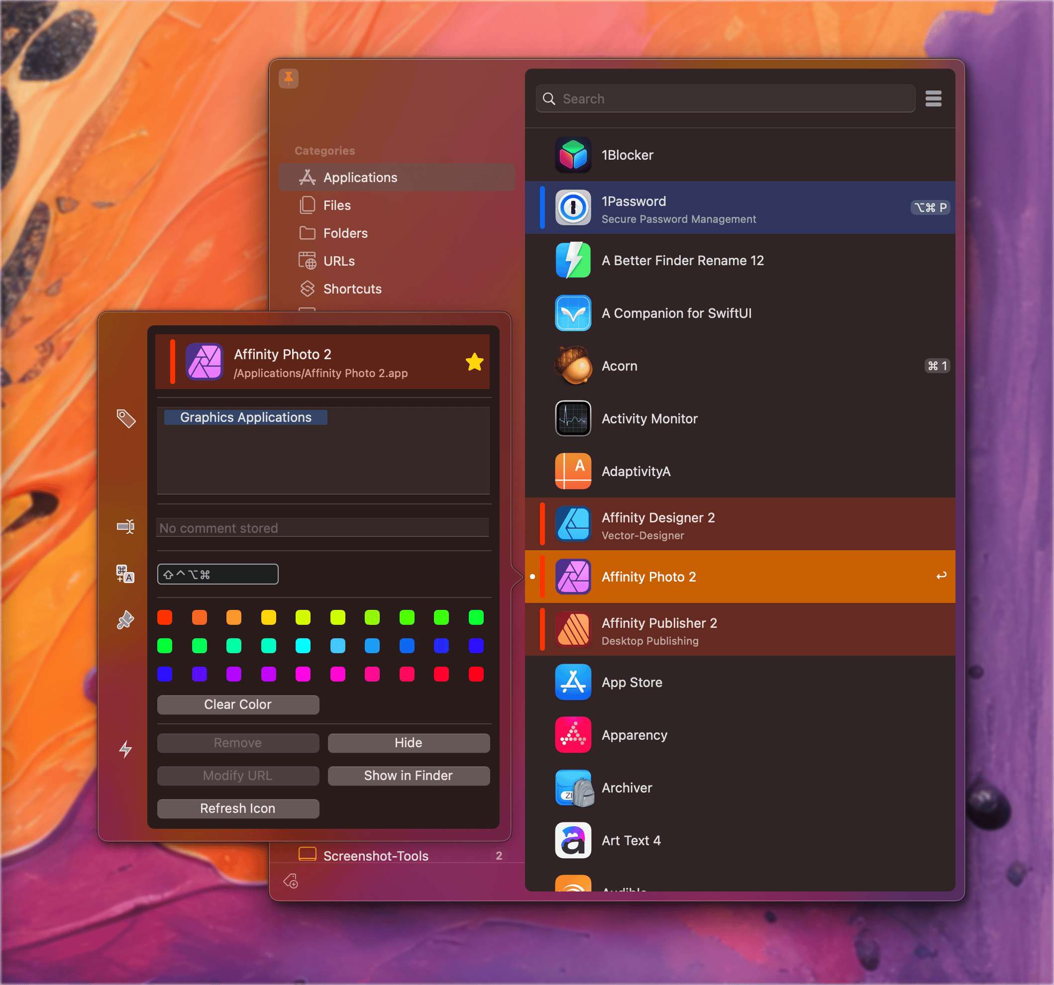1054x985 pixels.
Task: Pick the purple swatch third in the bottom row
Action: click(234, 674)
